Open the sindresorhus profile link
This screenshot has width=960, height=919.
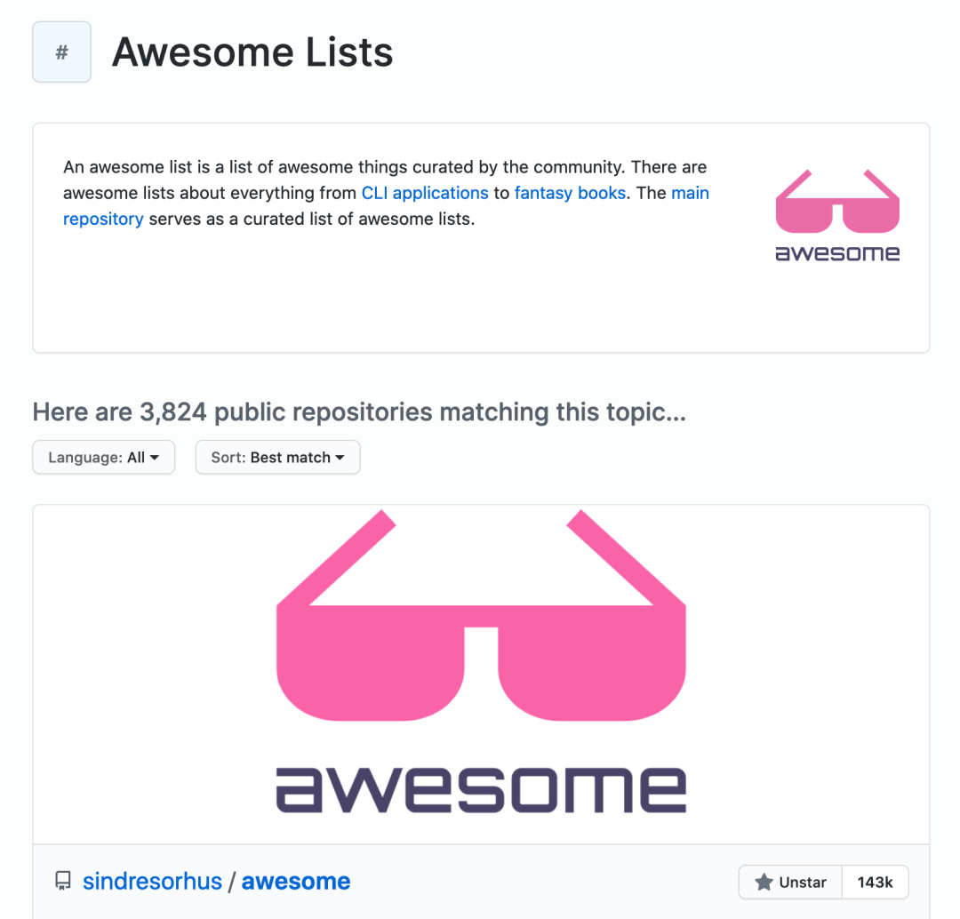(x=152, y=882)
